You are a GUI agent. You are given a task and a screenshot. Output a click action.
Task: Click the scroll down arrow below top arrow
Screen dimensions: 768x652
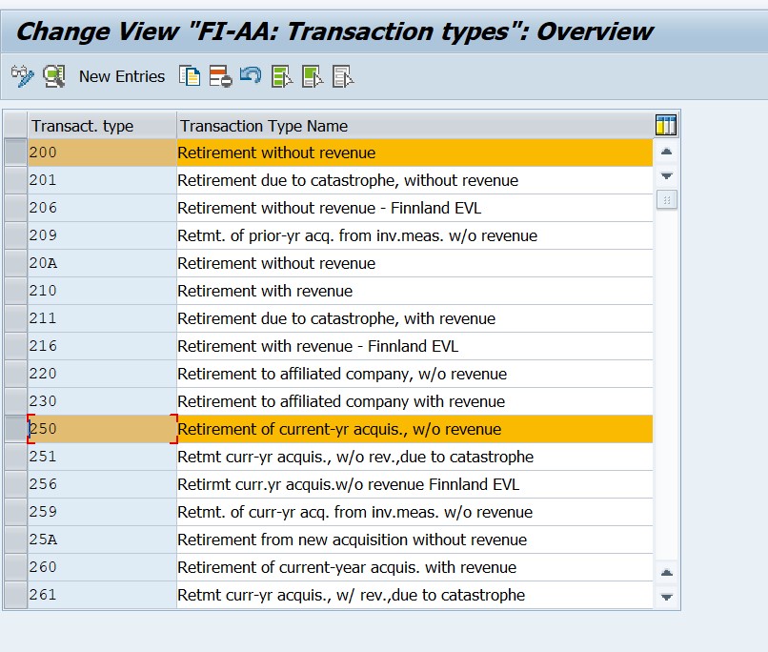pos(667,176)
